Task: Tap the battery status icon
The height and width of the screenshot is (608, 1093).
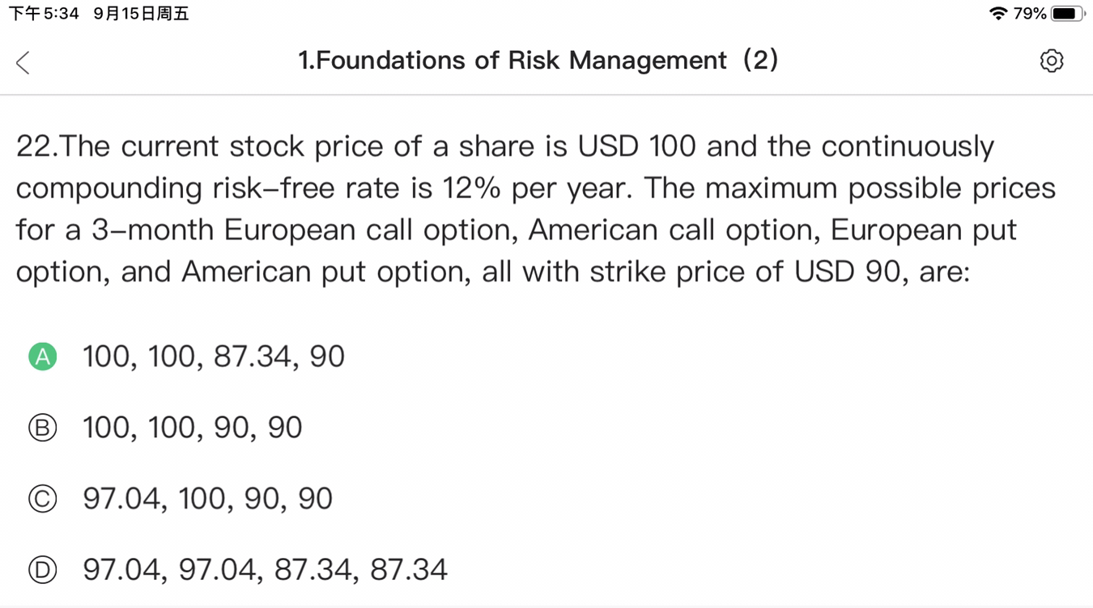Action: click(x=1066, y=13)
